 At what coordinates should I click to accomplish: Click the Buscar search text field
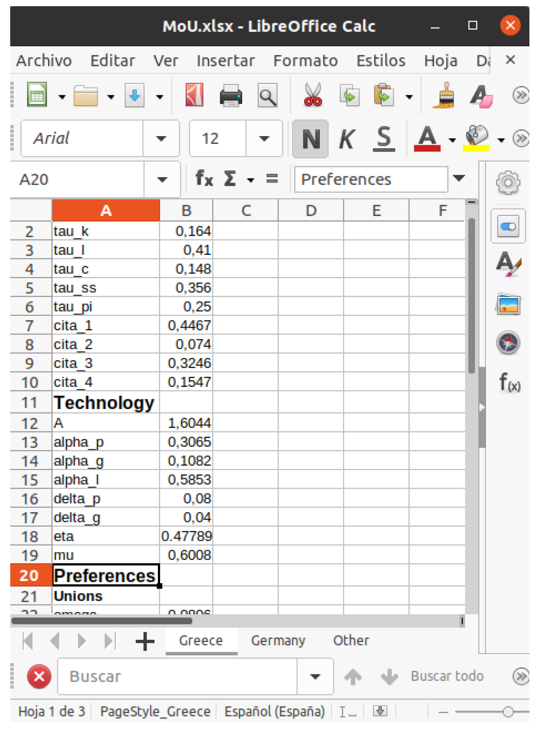(x=177, y=677)
